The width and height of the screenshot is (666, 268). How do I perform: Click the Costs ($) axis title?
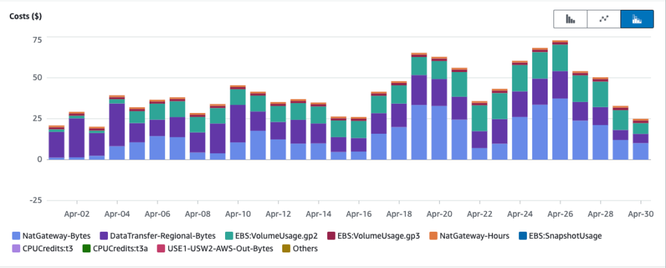pyautogui.click(x=26, y=17)
